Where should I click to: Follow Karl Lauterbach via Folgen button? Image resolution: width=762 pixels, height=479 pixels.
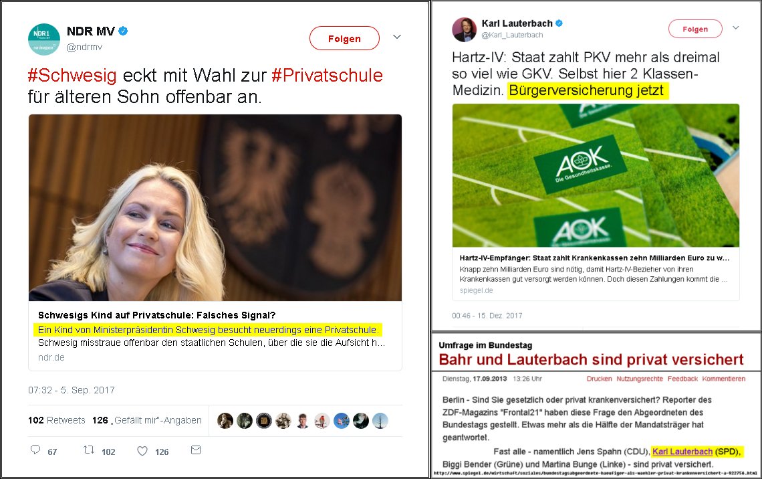click(695, 29)
